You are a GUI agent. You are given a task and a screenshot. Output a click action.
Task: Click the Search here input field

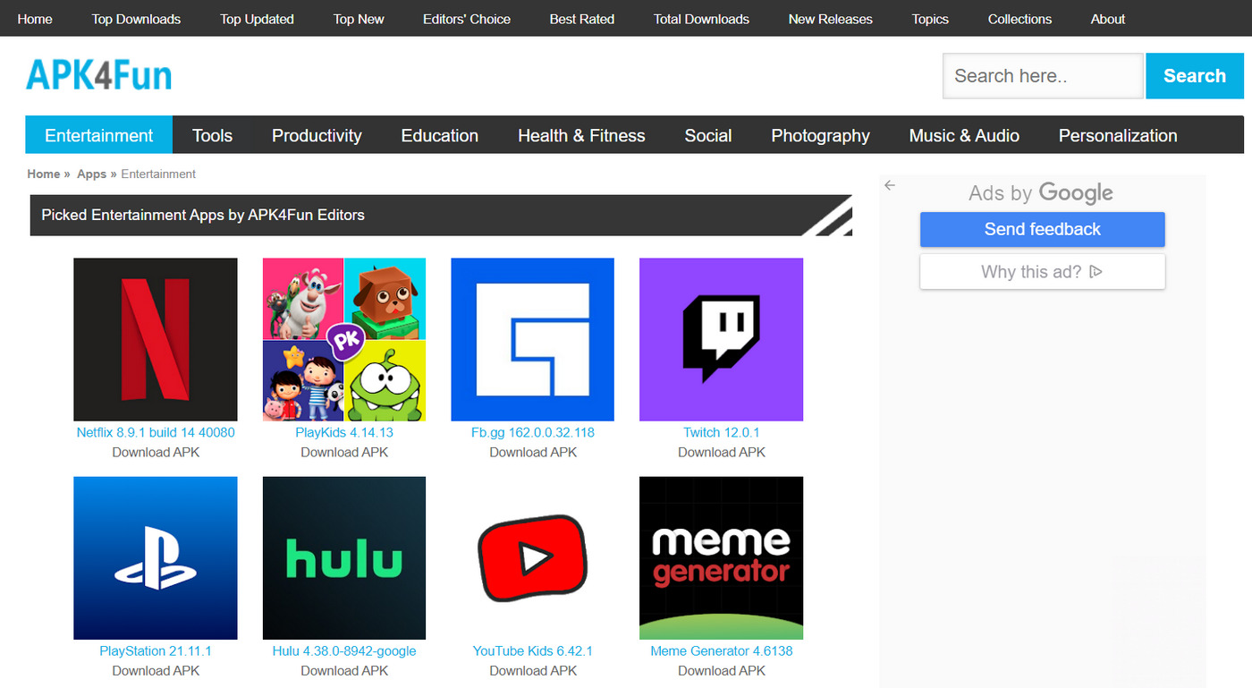(1043, 76)
